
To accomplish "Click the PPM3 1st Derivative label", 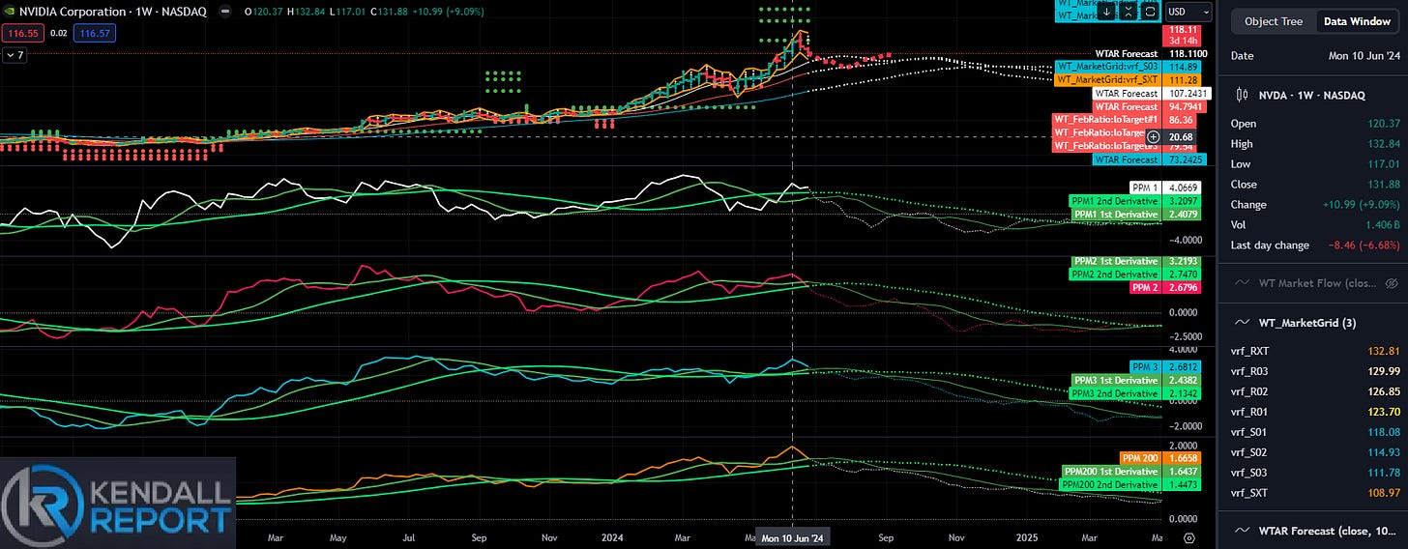I will tap(1115, 381).
